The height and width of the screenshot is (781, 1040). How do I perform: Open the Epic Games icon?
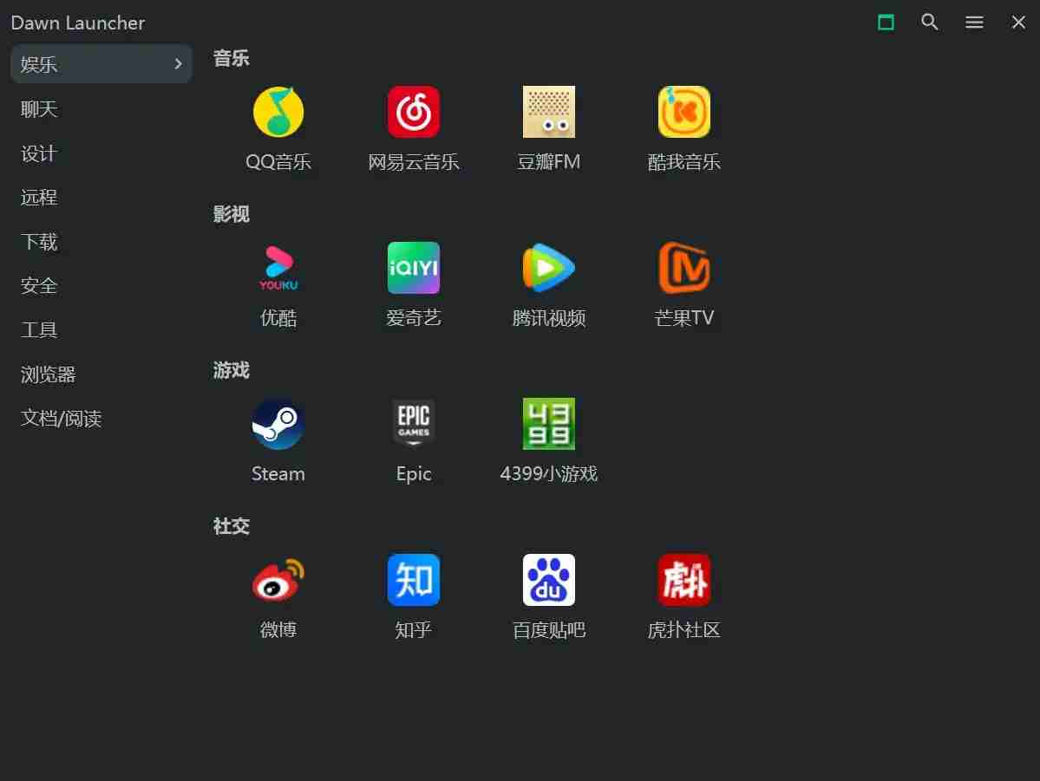click(414, 425)
